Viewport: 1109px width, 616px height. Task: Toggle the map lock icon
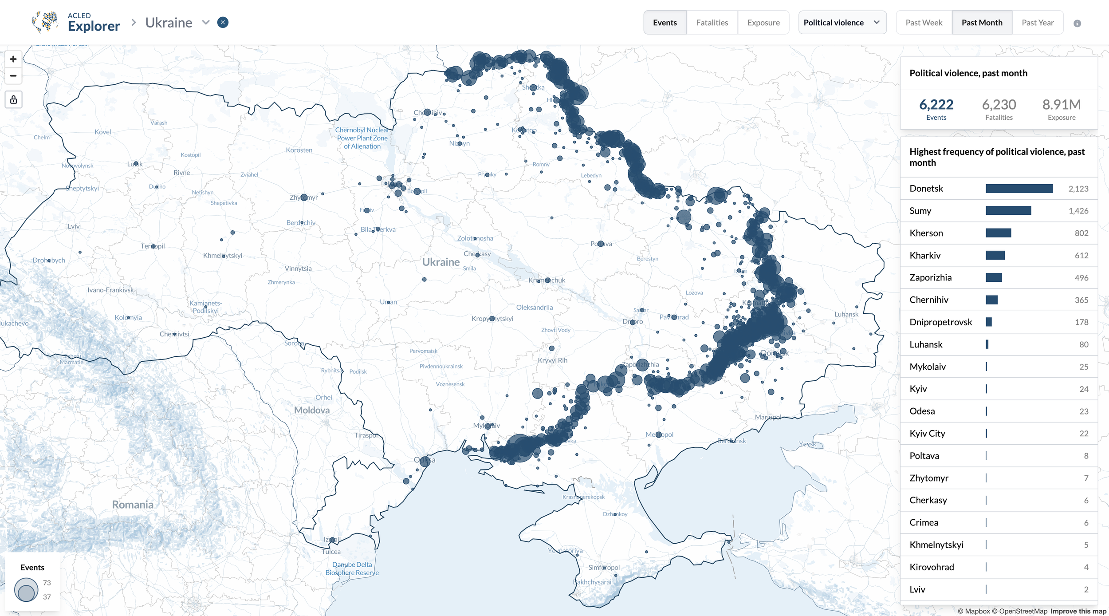tap(13, 99)
